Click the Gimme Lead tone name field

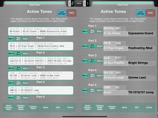142,78
